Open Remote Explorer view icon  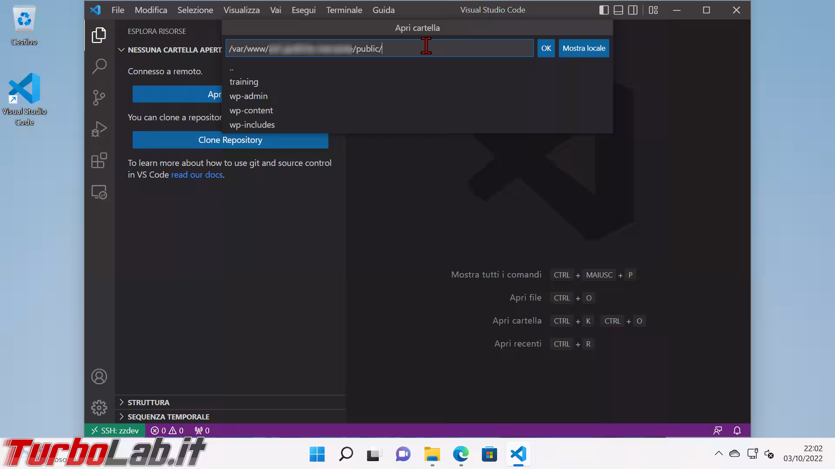[x=99, y=192]
